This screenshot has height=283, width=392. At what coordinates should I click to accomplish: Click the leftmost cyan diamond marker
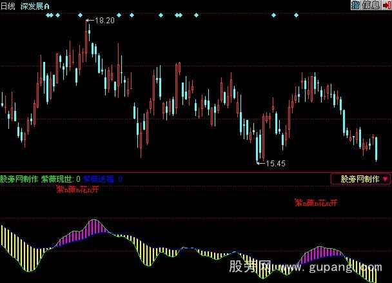[x=49, y=14]
